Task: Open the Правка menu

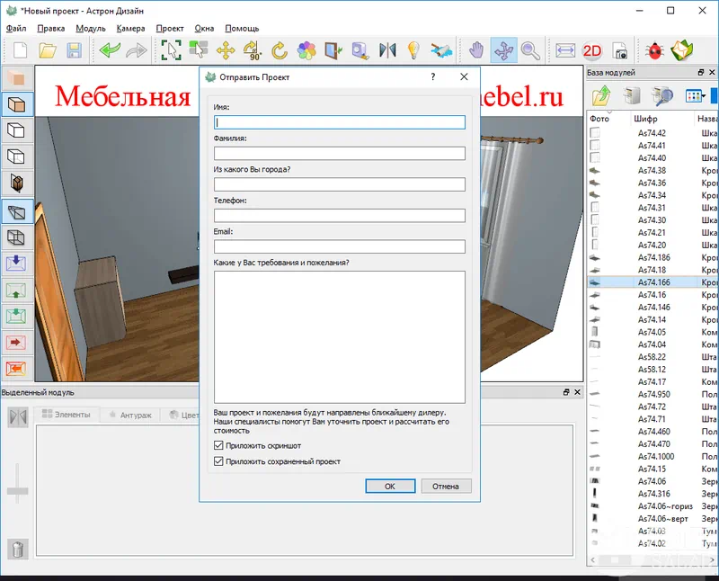Action: [50, 29]
